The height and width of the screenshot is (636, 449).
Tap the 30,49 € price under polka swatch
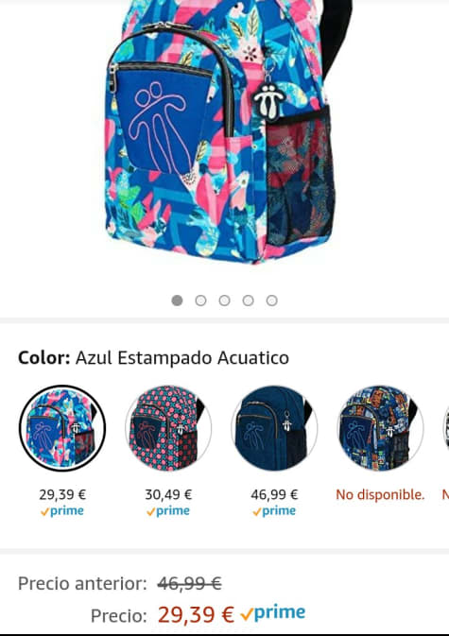(x=168, y=494)
